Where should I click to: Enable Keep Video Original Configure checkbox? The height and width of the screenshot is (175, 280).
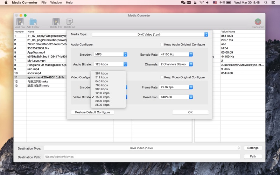[162, 77]
